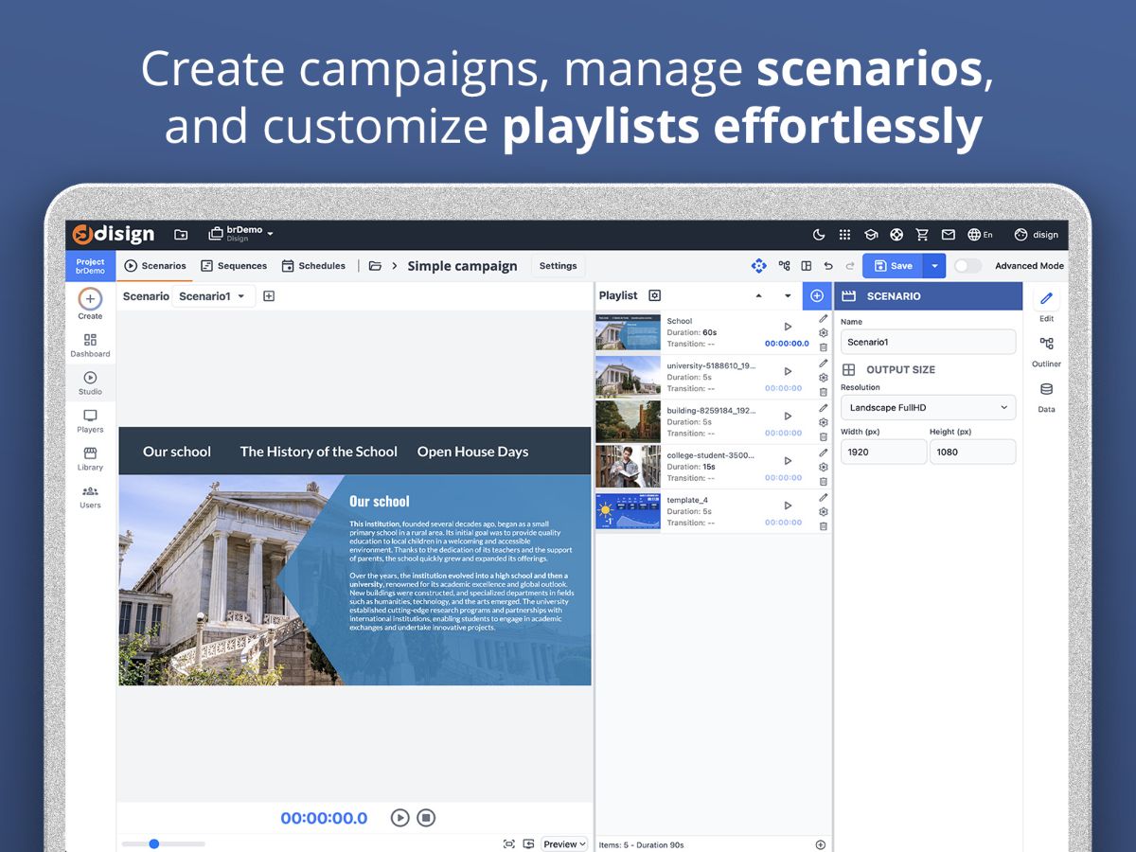
Task: Toggle the Advanced Mode switch
Action: pyautogui.click(x=967, y=266)
